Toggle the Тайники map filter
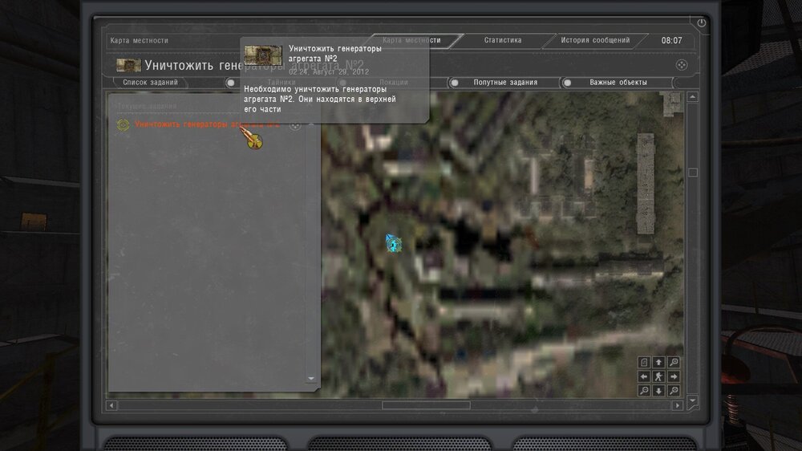 pyautogui.click(x=231, y=83)
